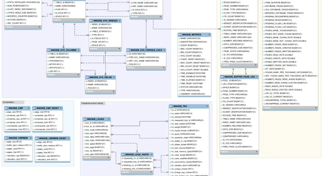Select the INNODB_TRX table title
The height and width of the screenshot is (176, 323).
coord(180,106)
